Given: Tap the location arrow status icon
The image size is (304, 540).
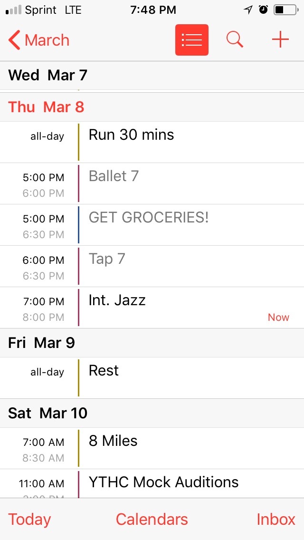Looking at the screenshot, I should tap(248, 10).
